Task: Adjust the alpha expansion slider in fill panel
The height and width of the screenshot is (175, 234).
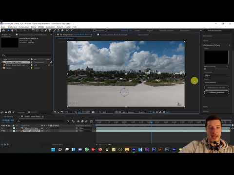Action: 205,69
